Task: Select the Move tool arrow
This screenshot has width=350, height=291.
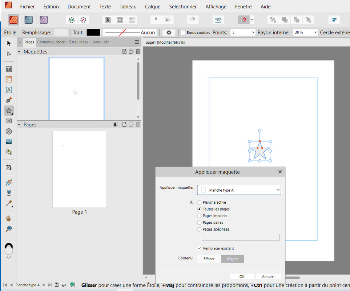Action: tap(9, 43)
